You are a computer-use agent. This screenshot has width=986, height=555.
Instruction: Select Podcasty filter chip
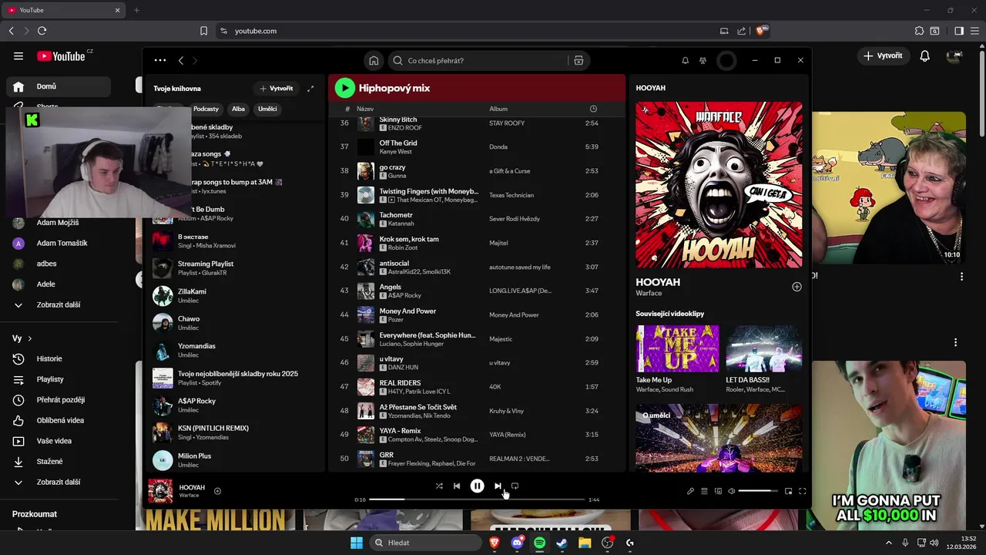206,109
